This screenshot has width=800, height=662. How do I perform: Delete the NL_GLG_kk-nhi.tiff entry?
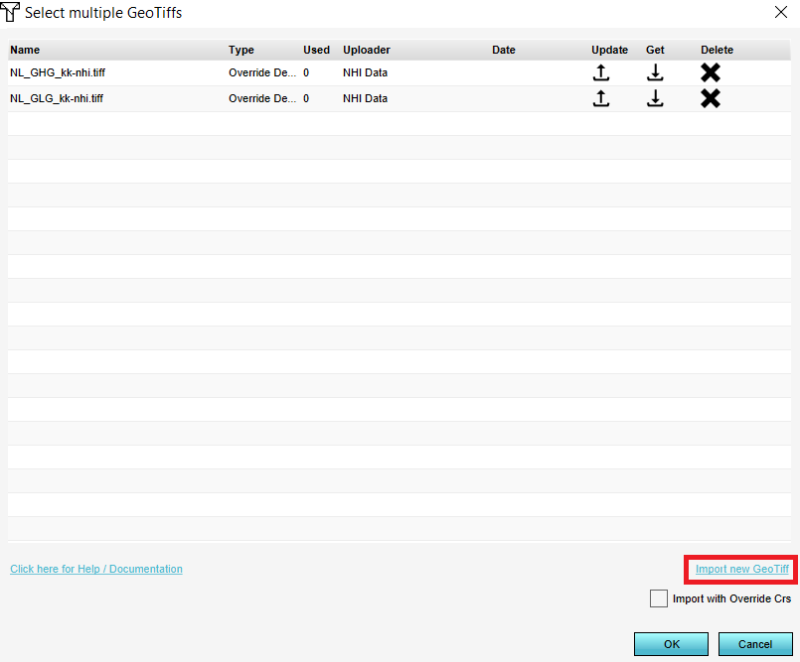[x=710, y=98]
